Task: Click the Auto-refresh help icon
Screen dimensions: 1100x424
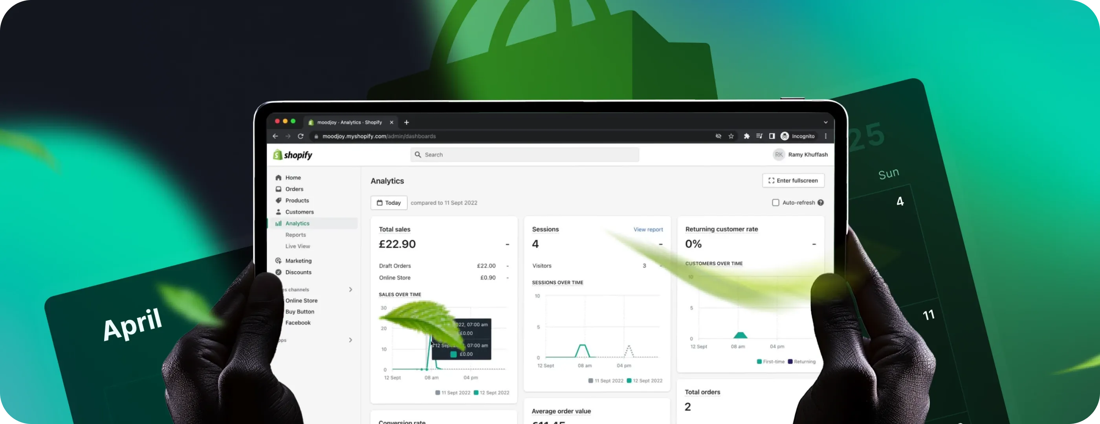Action: click(821, 203)
